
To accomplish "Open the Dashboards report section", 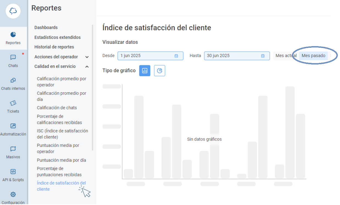I will click(x=46, y=27).
